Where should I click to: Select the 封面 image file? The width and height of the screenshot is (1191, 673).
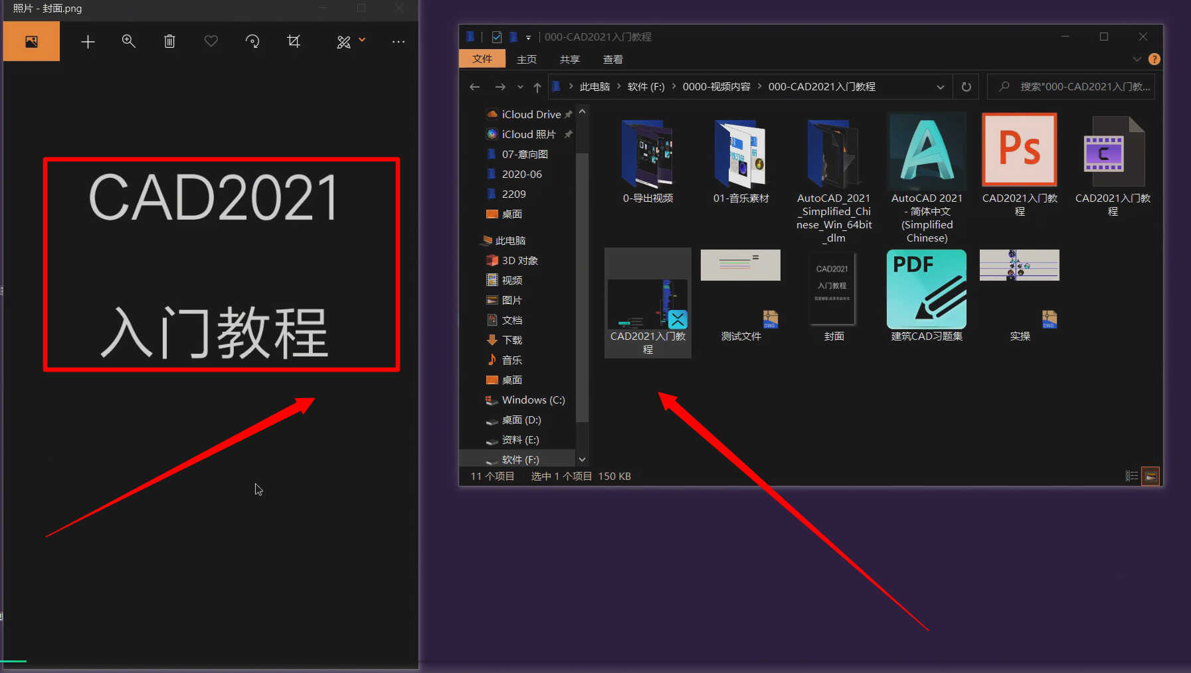click(834, 296)
